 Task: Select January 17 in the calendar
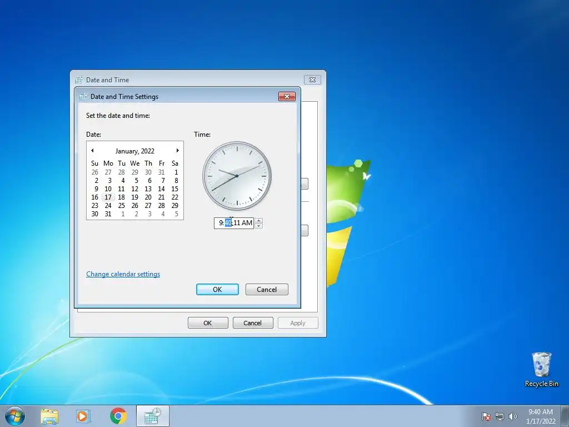tap(108, 197)
